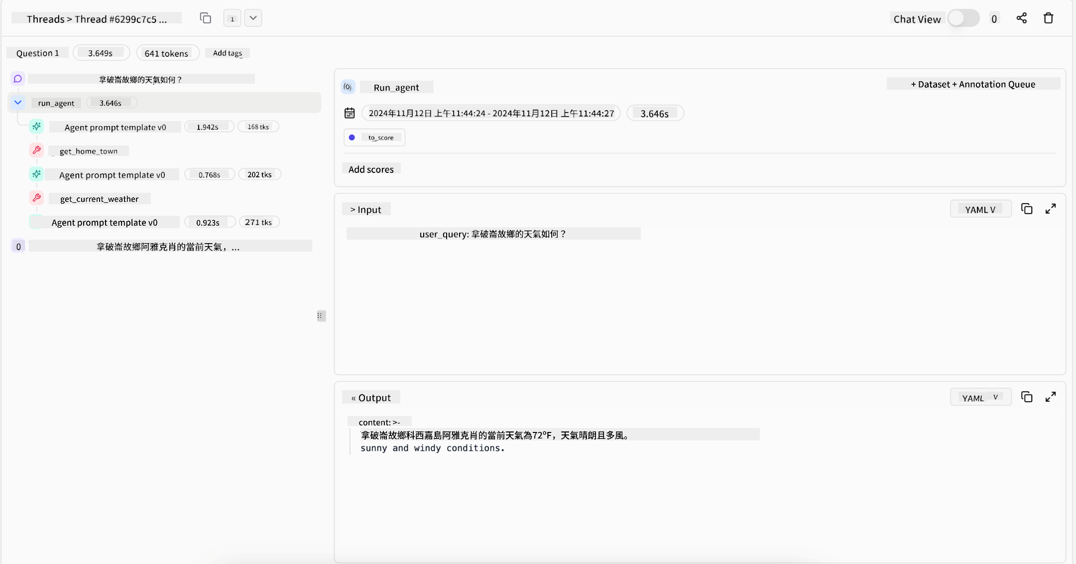The image size is (1076, 564).
Task: Collapse the Input section header
Action: coord(366,209)
